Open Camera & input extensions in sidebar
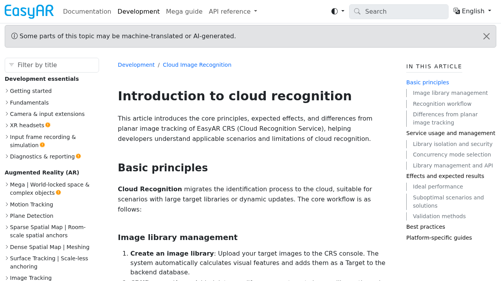The height and width of the screenshot is (281, 501). (47, 114)
